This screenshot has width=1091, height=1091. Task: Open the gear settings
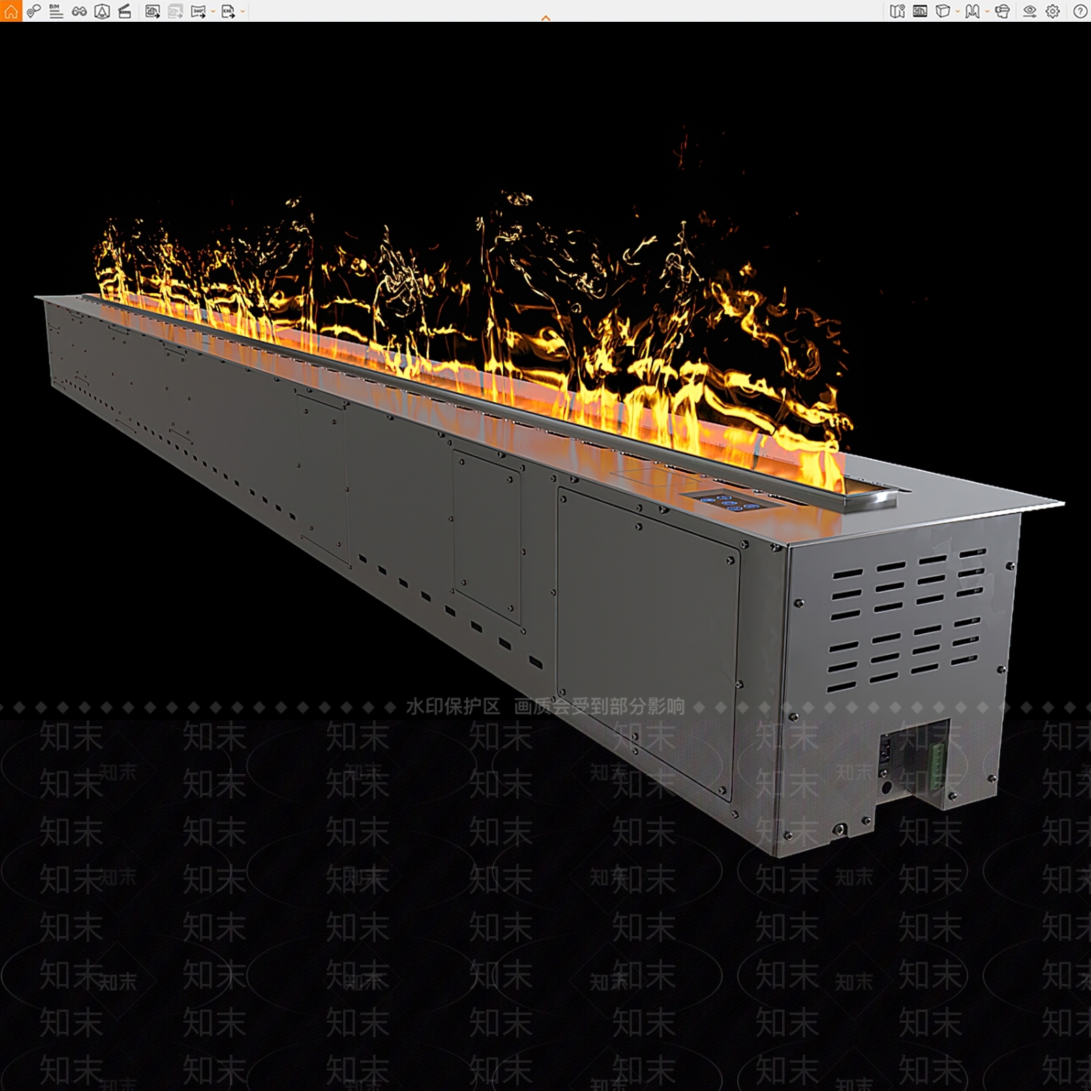[x=1053, y=11]
